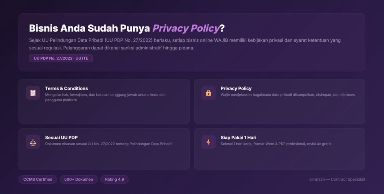384x194 pixels.
Task: Click the alirafsan — Contract Specialist credit
Action: click(337, 180)
